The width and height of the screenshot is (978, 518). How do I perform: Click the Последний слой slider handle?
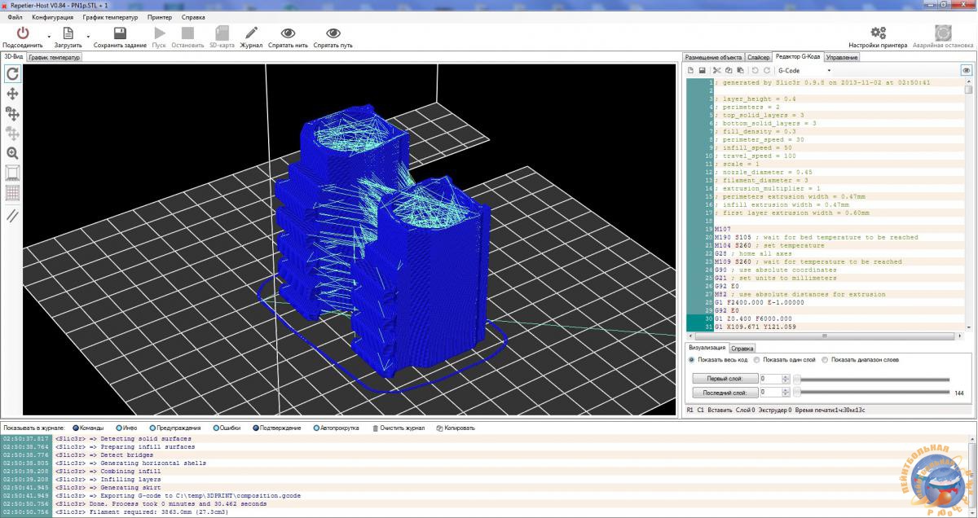[x=797, y=393]
